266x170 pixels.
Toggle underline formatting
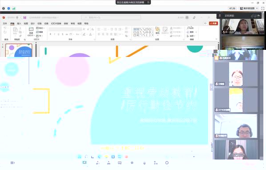point(59,34)
